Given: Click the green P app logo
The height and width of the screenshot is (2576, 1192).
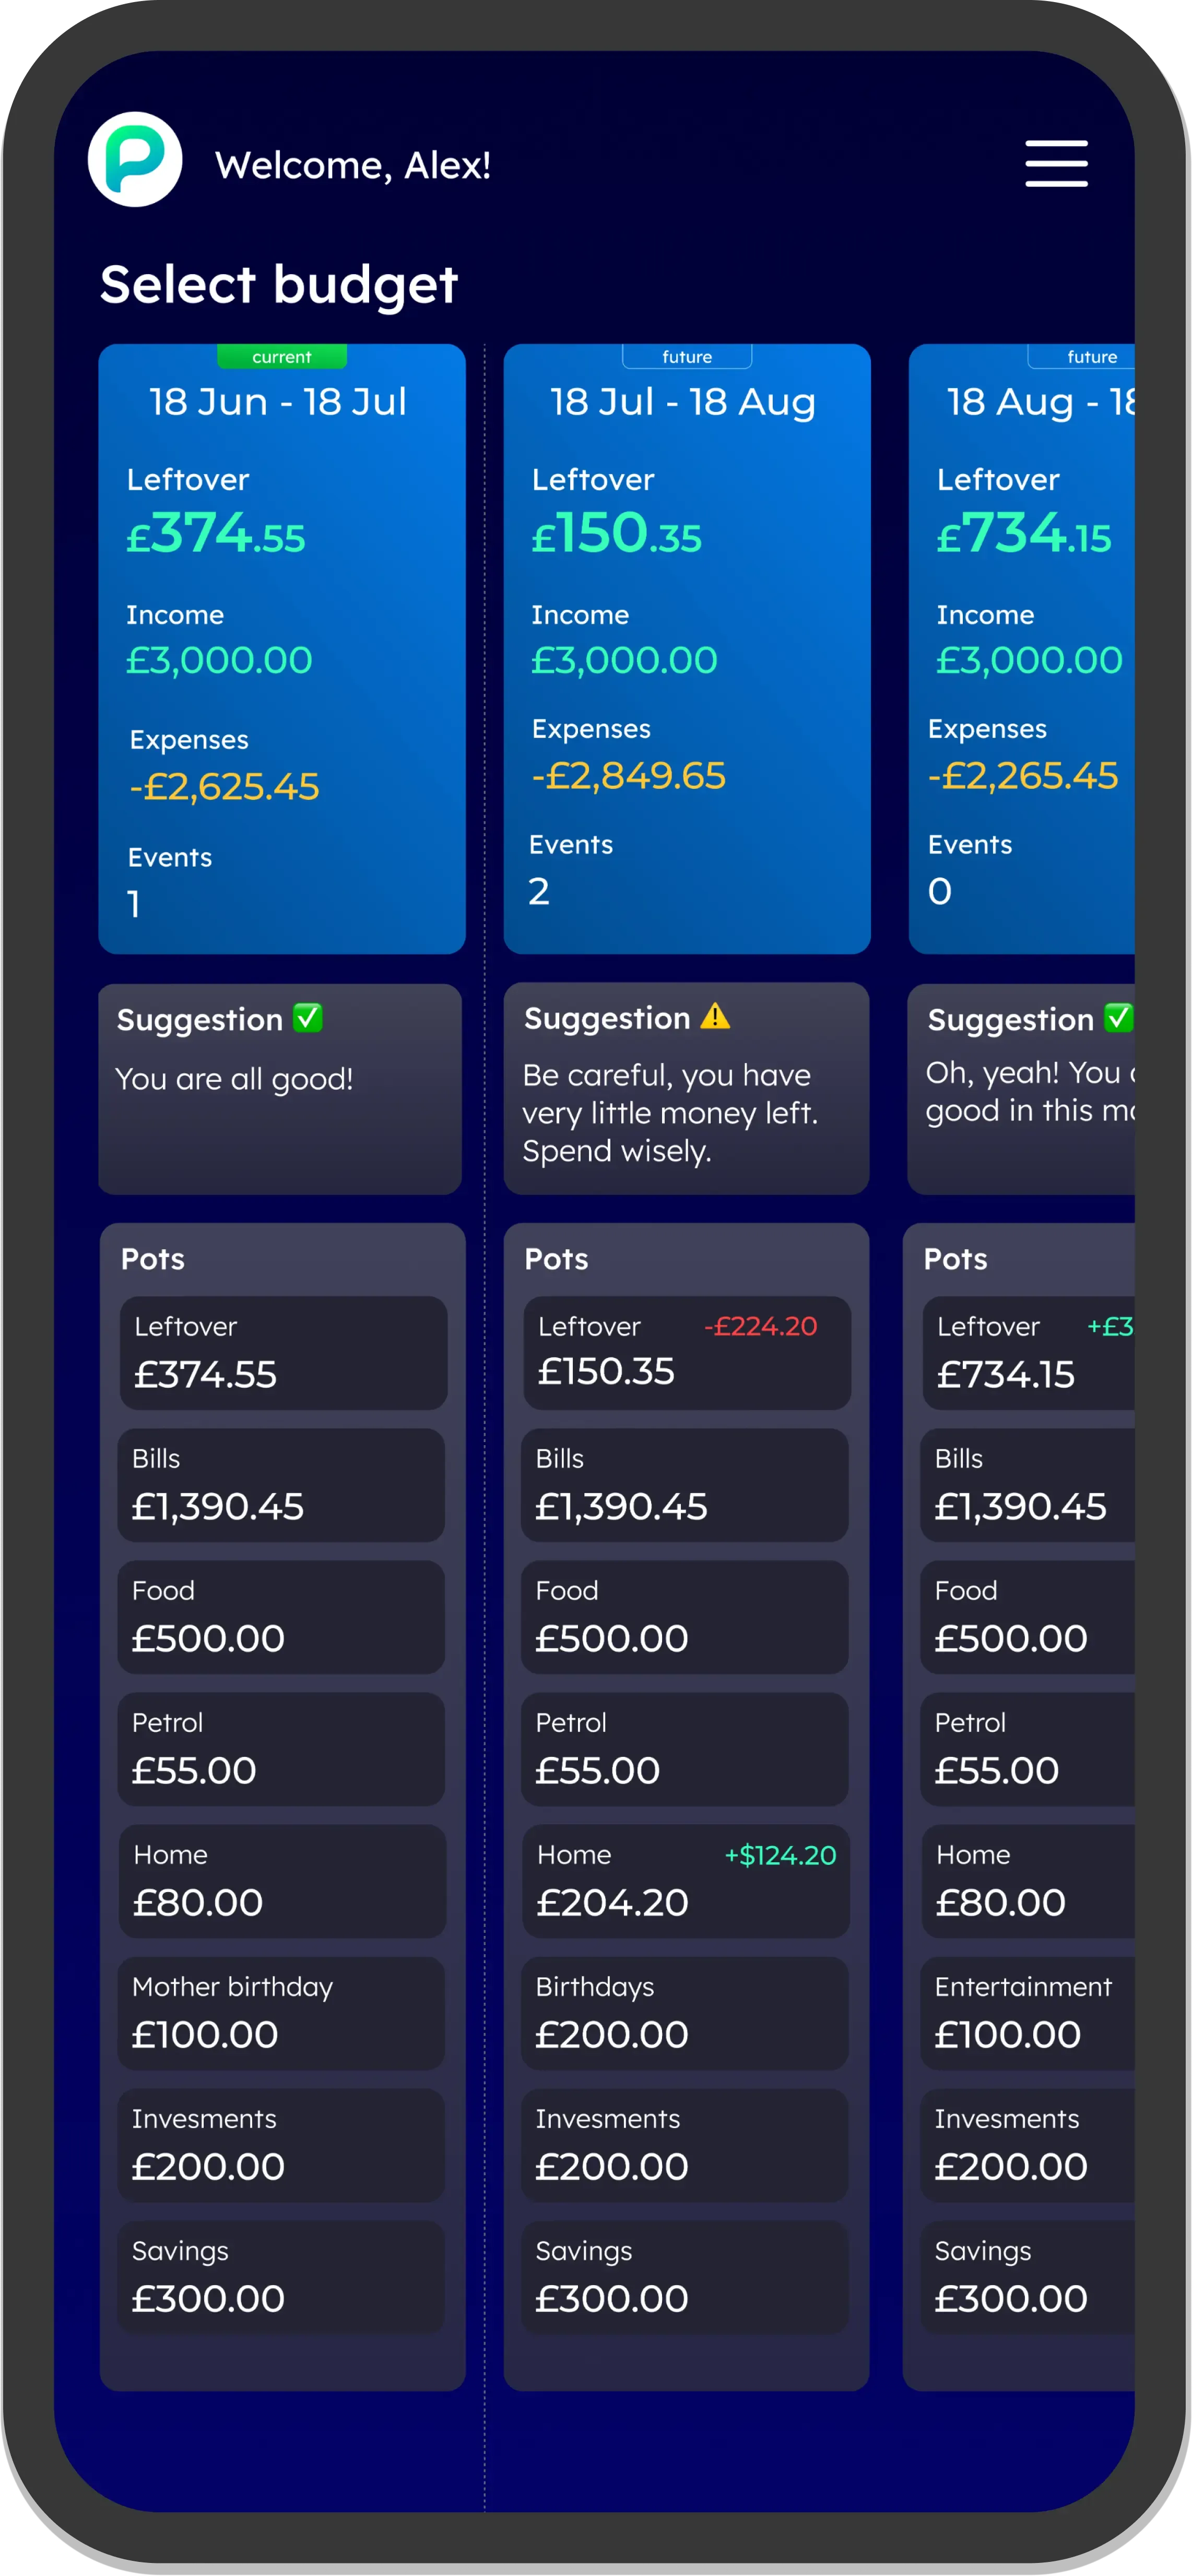Looking at the screenshot, I should pos(135,160).
